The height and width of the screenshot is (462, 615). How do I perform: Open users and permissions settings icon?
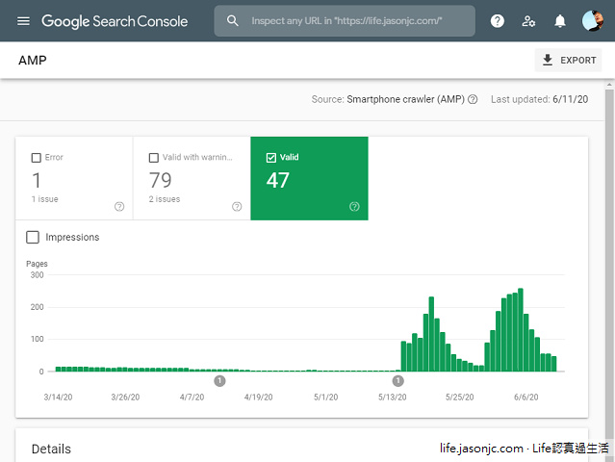pyautogui.click(x=528, y=21)
